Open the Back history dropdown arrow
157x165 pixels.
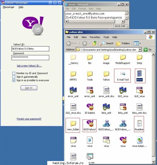click(79, 43)
